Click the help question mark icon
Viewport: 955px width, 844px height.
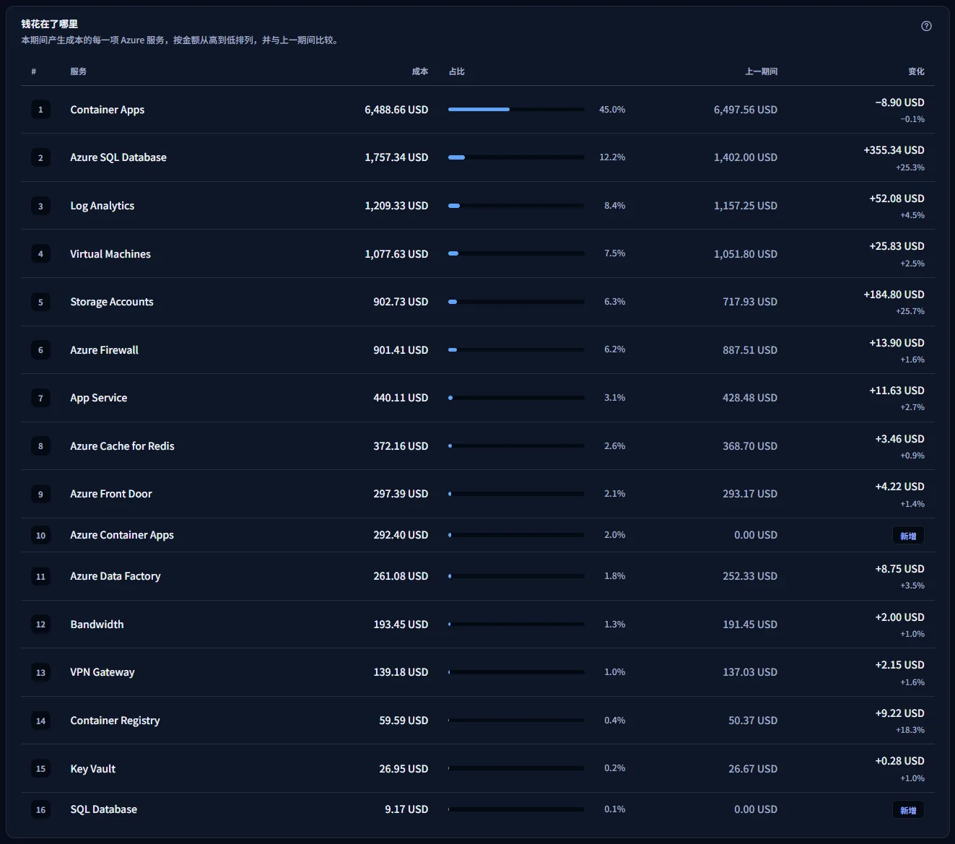click(x=926, y=26)
